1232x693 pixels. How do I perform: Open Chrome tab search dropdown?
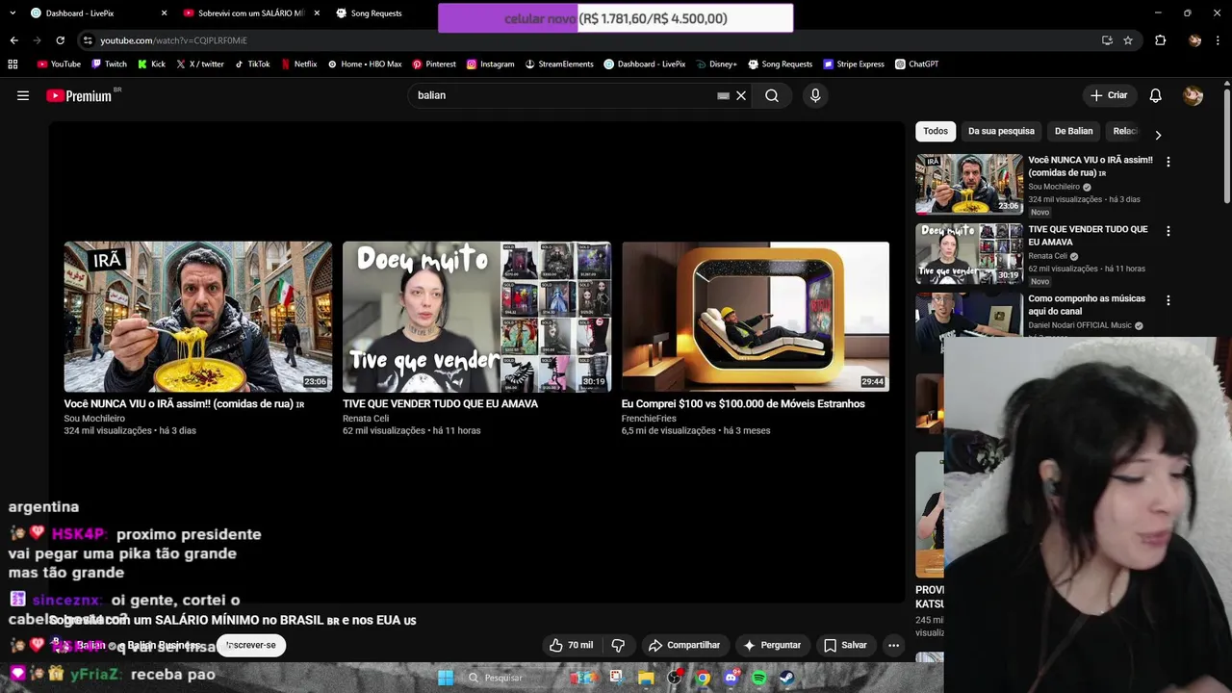(13, 13)
